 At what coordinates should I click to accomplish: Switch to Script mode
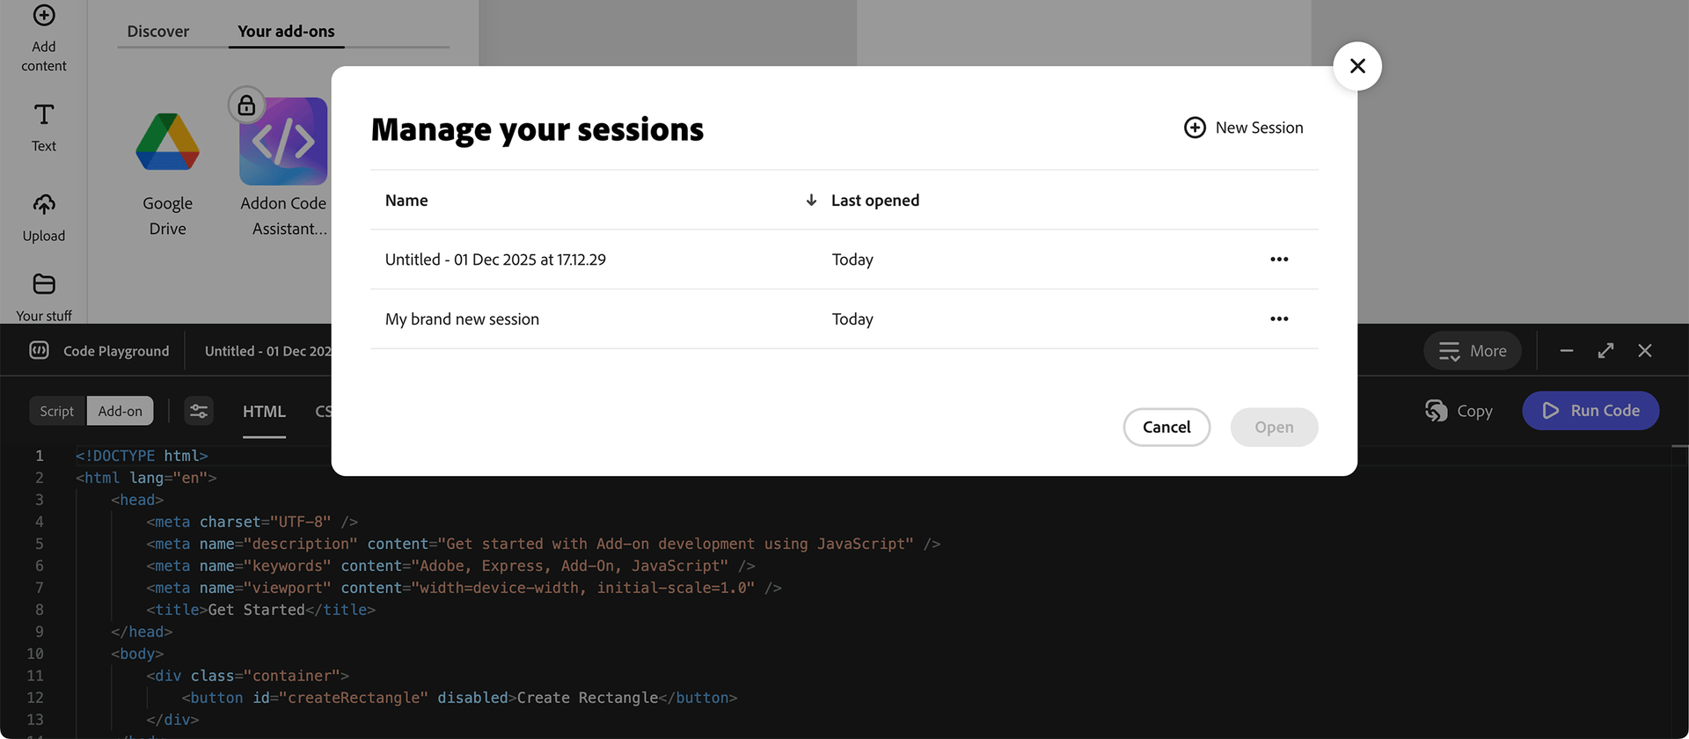(56, 410)
